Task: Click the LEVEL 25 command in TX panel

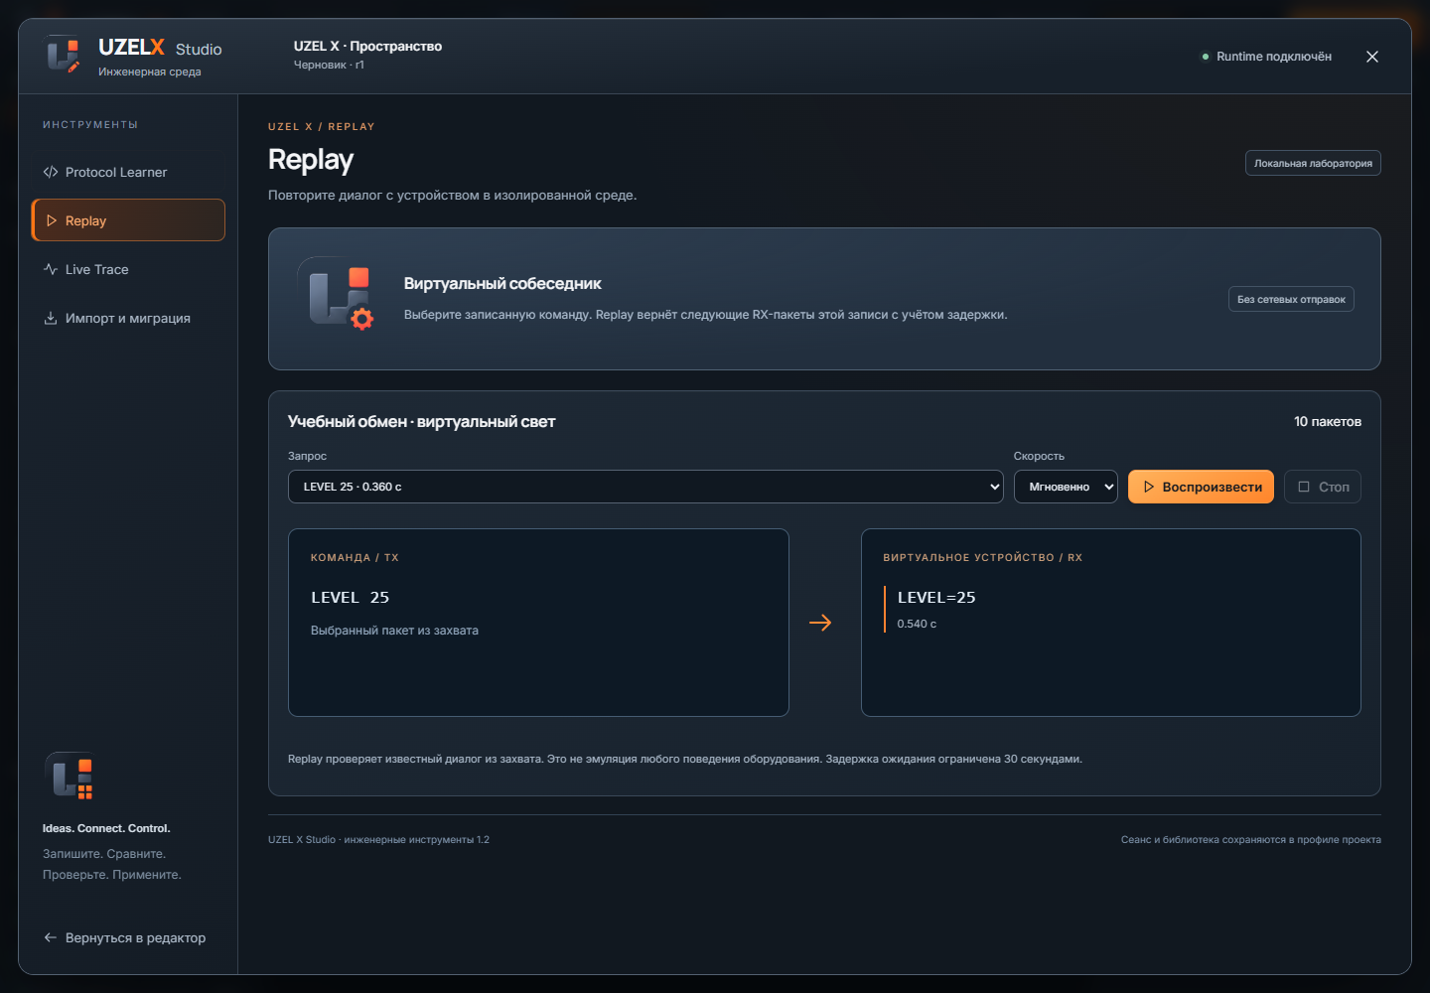Action: coord(351,597)
